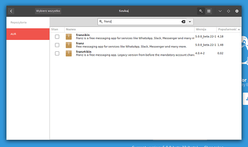This screenshot has height=147, width=248.
Task: Click franz-bin version 5.0.0_beta.22-1 cell
Action: click(x=206, y=37)
